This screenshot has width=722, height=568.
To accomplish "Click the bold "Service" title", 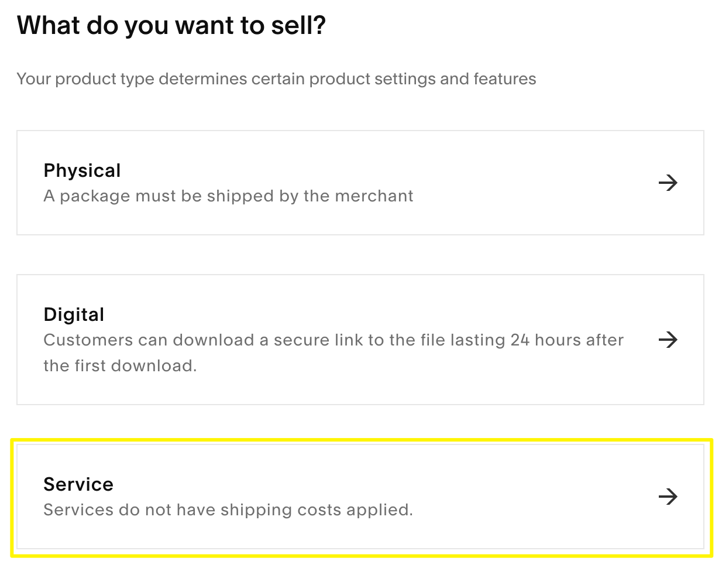I will point(78,484).
